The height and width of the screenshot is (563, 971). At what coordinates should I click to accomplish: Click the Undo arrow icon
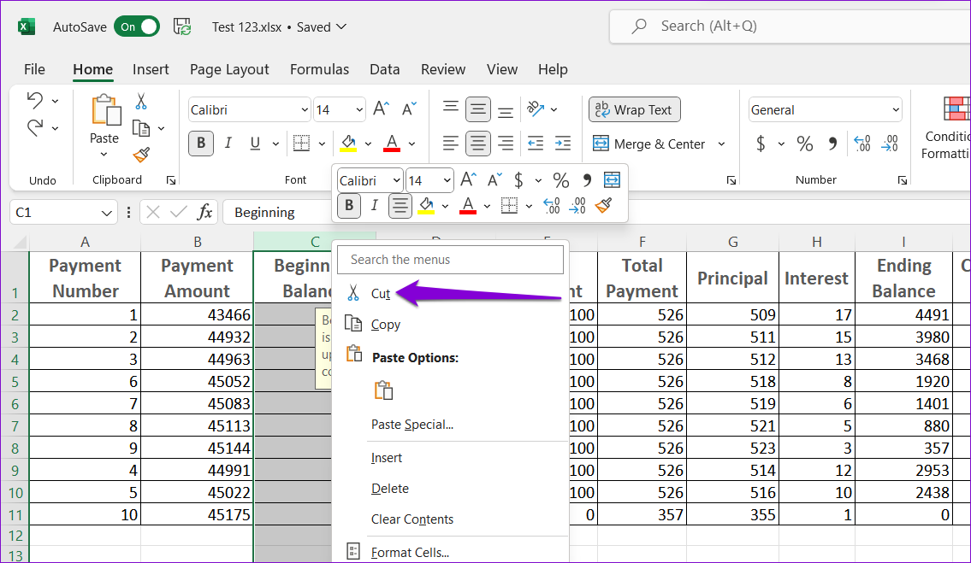tap(35, 100)
